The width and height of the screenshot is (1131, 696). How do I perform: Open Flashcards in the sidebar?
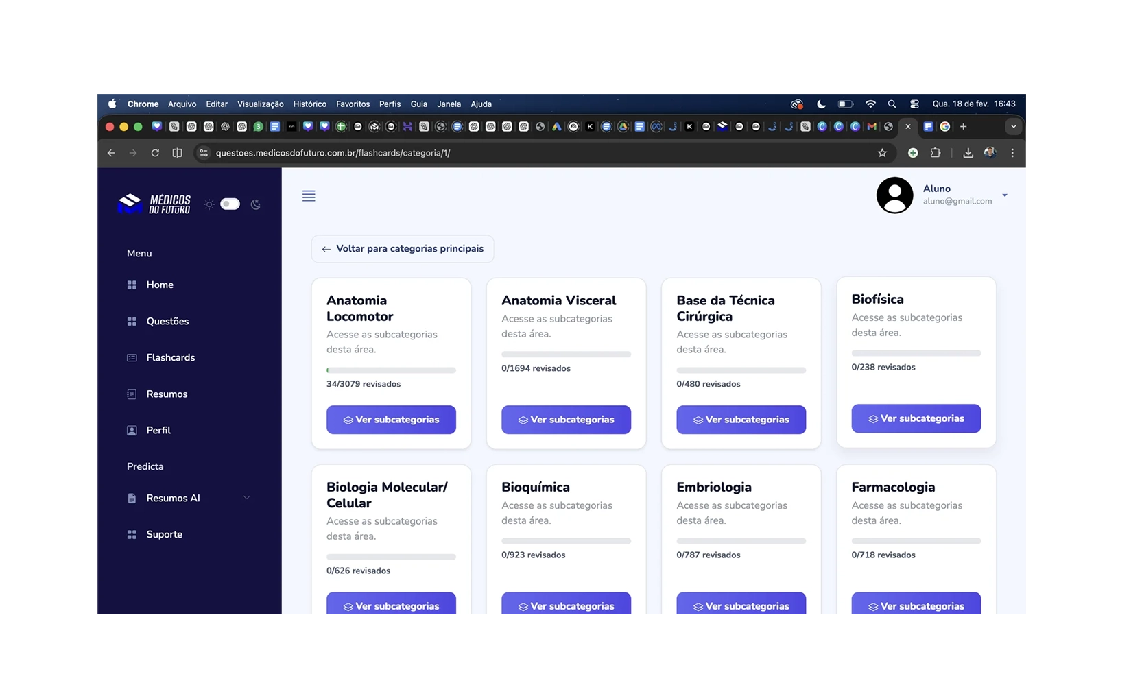170,357
